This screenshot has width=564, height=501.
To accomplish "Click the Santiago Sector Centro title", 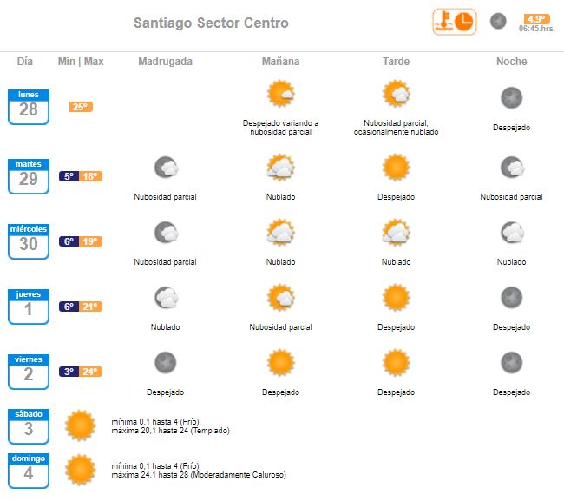I will (x=211, y=23).
